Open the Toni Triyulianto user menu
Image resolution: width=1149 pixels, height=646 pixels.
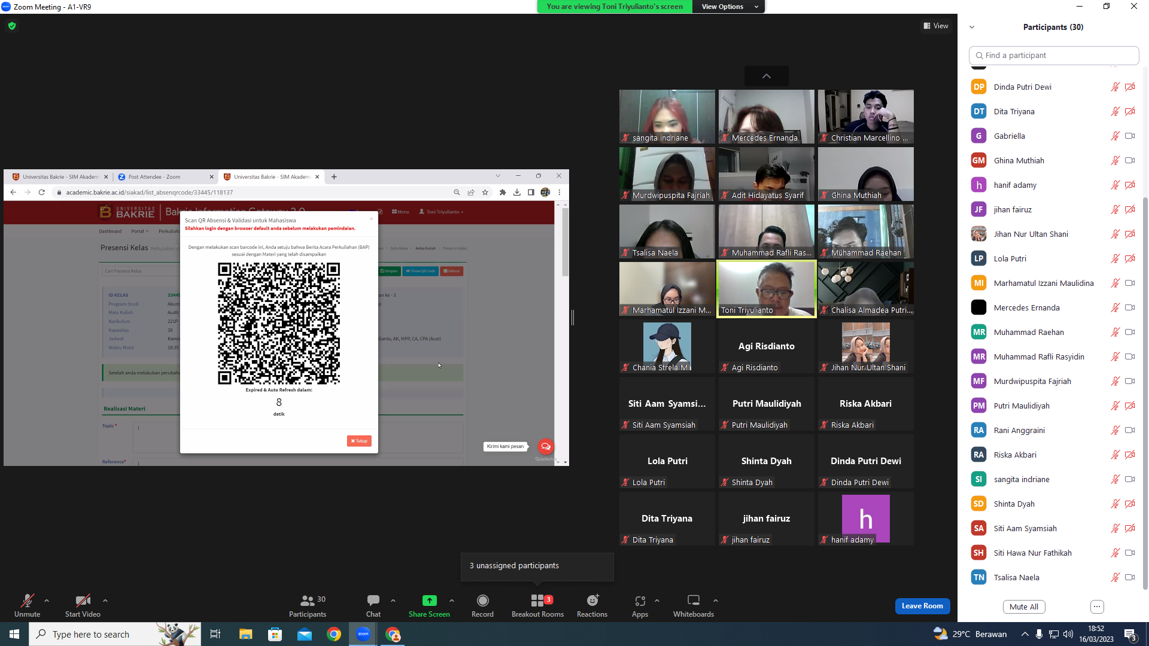[x=441, y=212]
